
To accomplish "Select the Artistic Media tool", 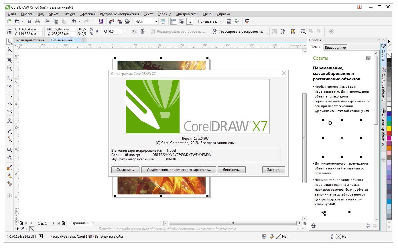I will 9,86.
